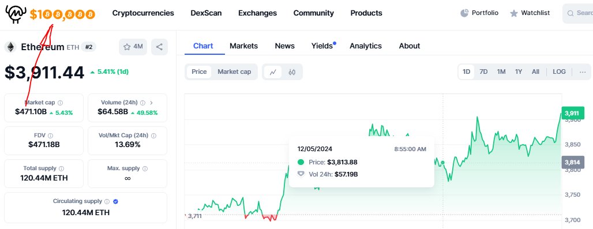Select the 1D time range
Image resolution: width=593 pixels, height=229 pixels.
point(466,72)
